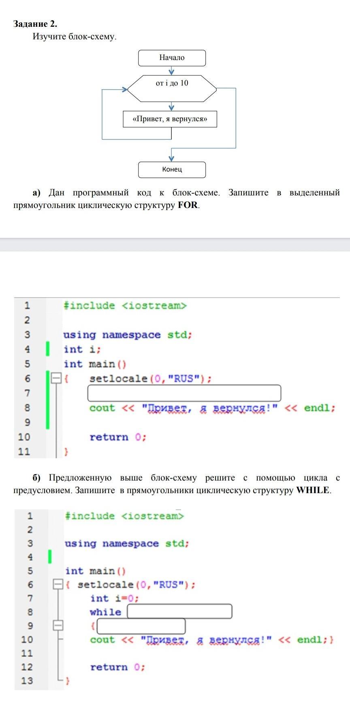350x701 pixels.
Task: Click the empty box after the brace on line 9
Action: (x=141, y=626)
